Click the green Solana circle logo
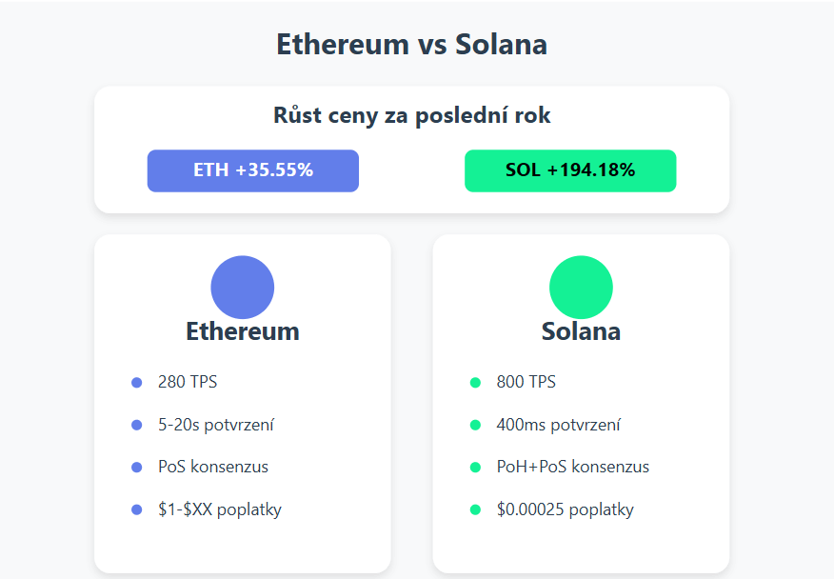Image resolution: width=834 pixels, height=579 pixels. [581, 288]
